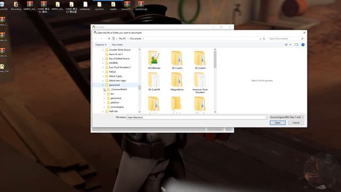
Task: Click the New folder button
Action: point(117,45)
